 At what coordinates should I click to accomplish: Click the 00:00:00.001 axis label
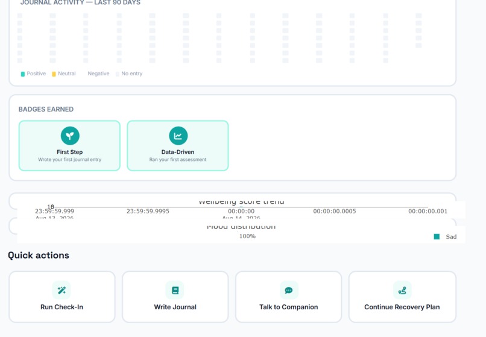pos(428,212)
